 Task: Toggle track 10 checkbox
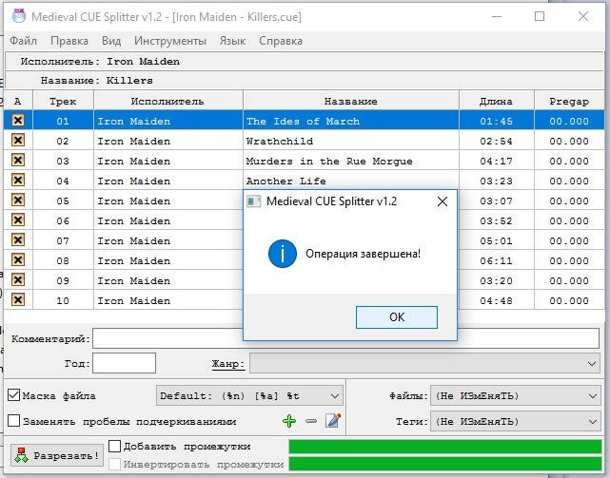click(x=18, y=300)
